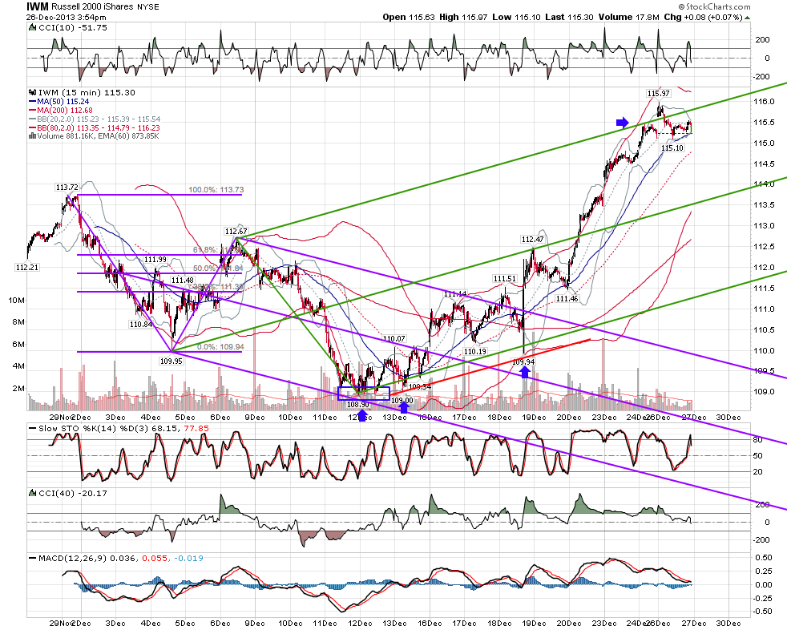Select the 'High 115.97' header value
This screenshot has width=787, height=630.
[463, 17]
